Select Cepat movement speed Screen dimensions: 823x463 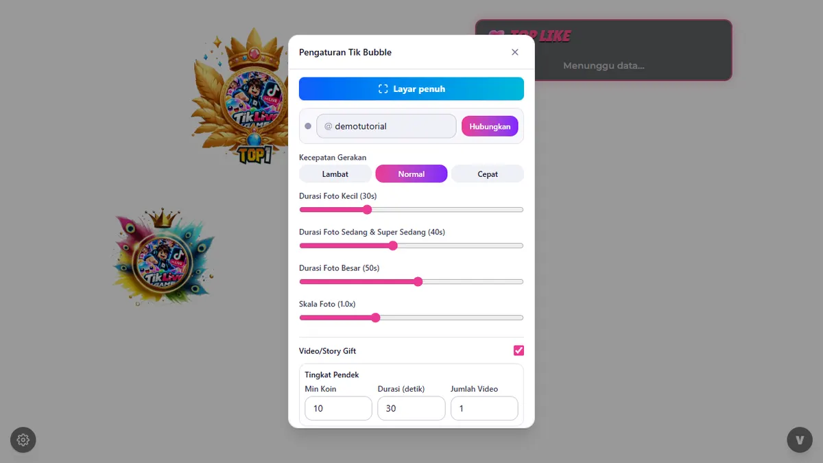488,174
